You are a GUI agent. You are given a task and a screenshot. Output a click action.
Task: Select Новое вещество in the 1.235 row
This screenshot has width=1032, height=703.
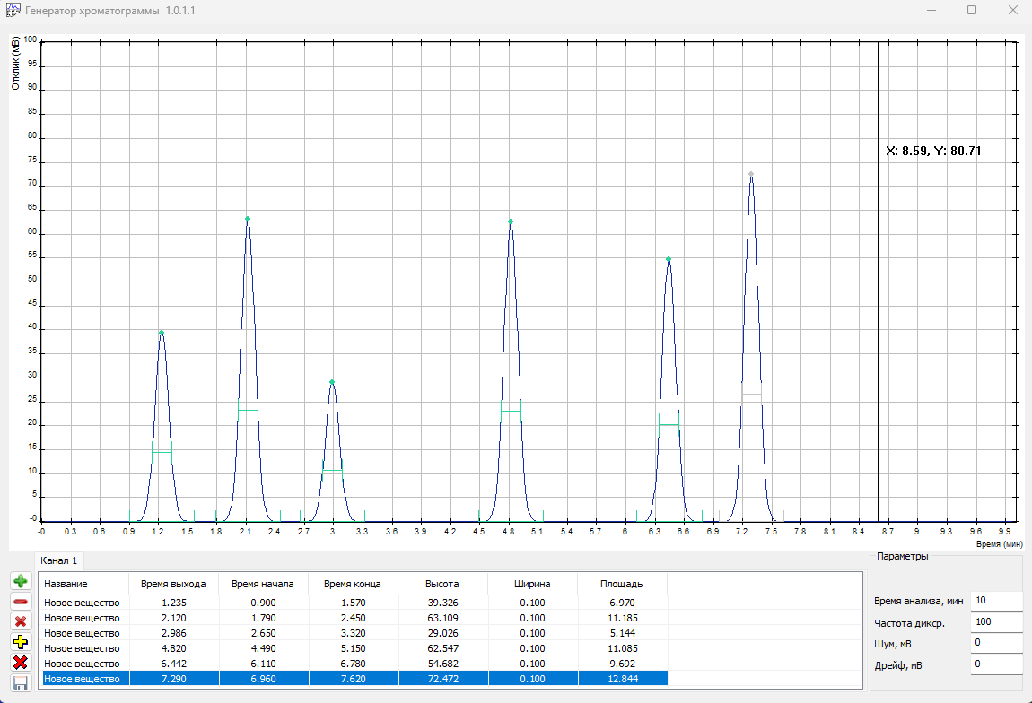pyautogui.click(x=83, y=603)
